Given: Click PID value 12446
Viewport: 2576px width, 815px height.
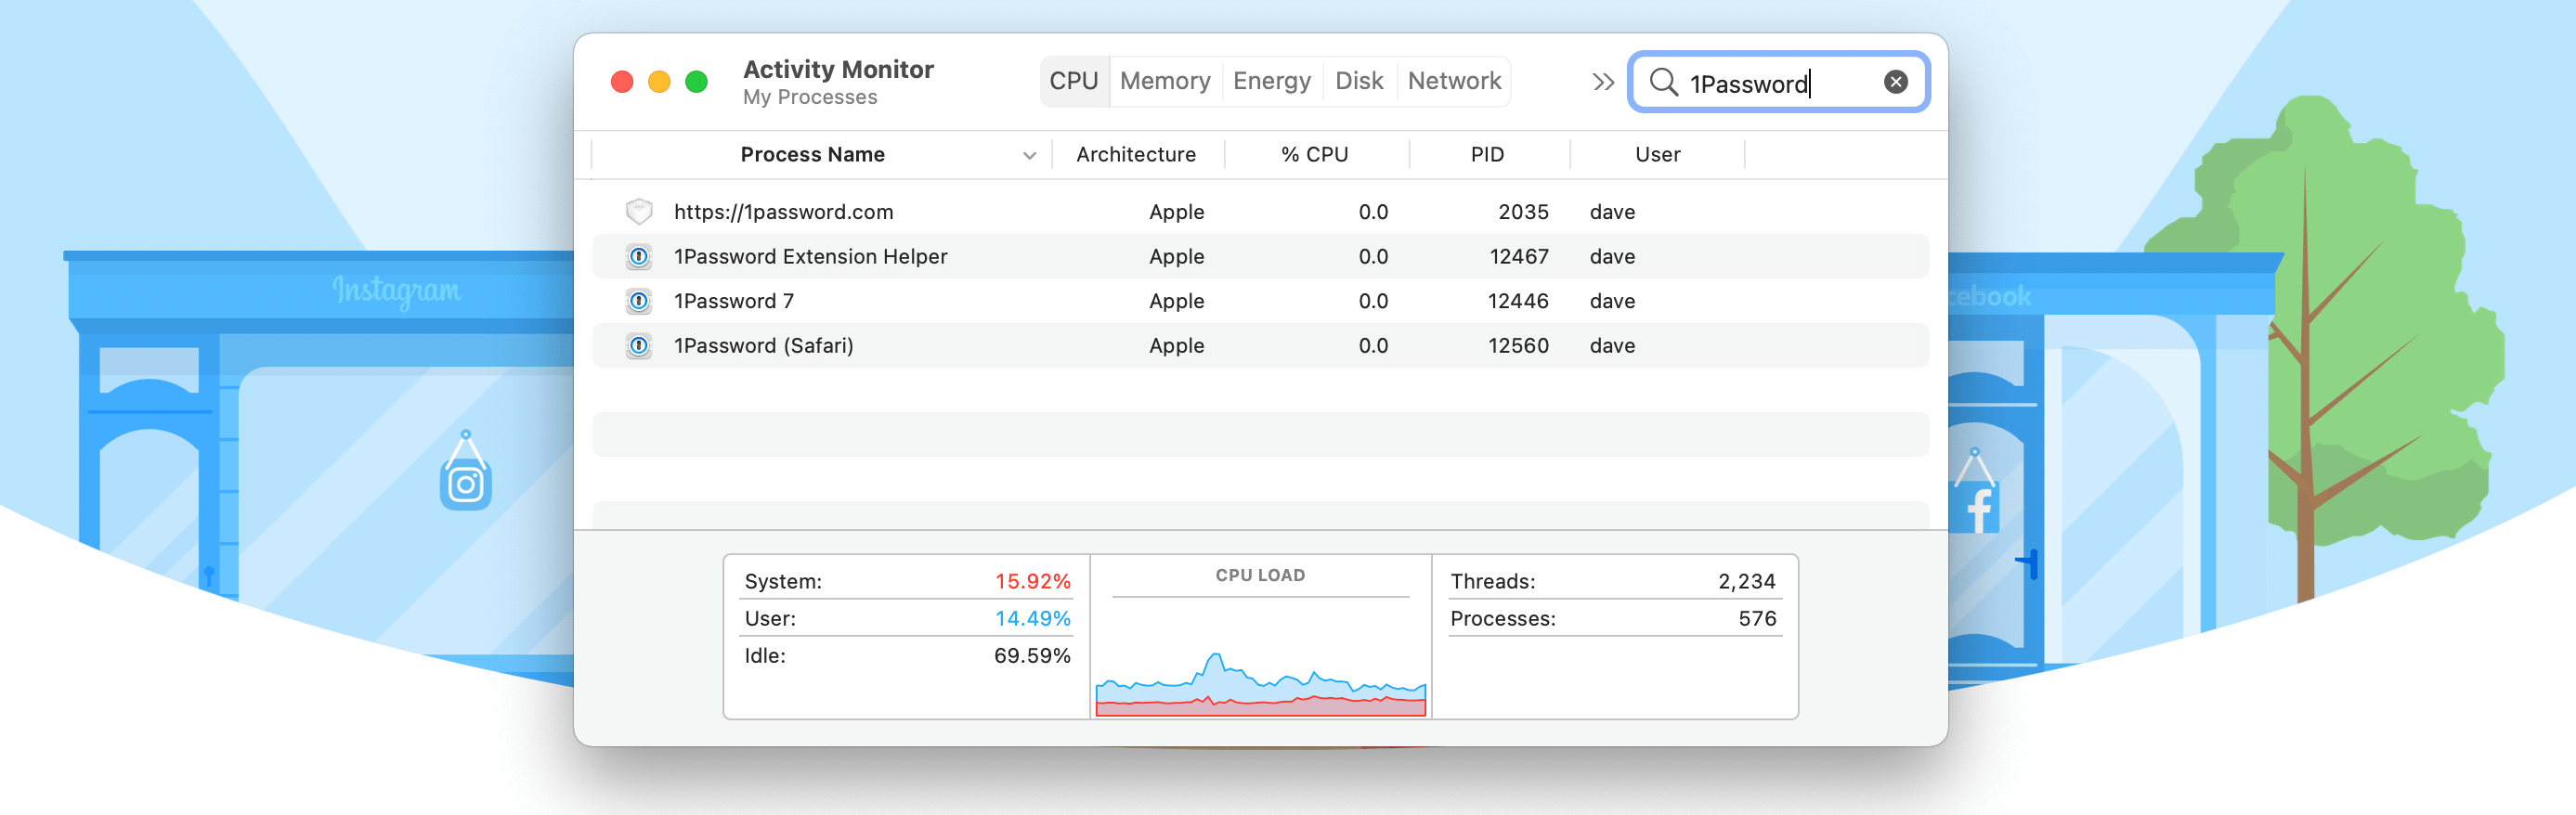Looking at the screenshot, I should tap(1518, 301).
